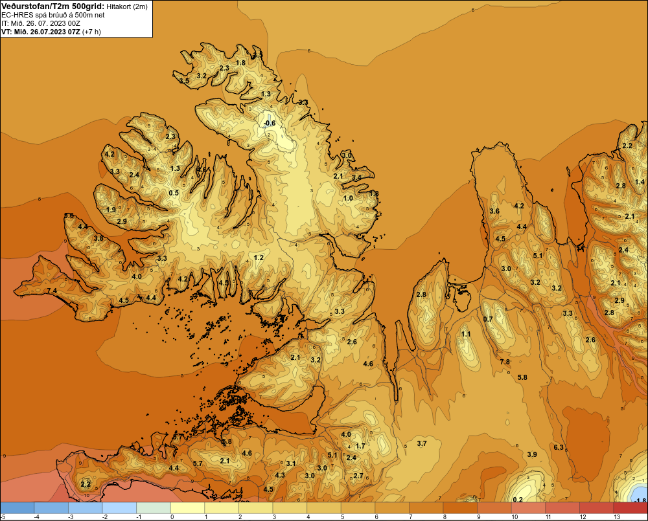Pick the legend swatch between 3 and 4

pyautogui.click(x=290, y=507)
